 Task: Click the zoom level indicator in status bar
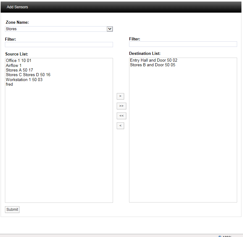[225, 236]
